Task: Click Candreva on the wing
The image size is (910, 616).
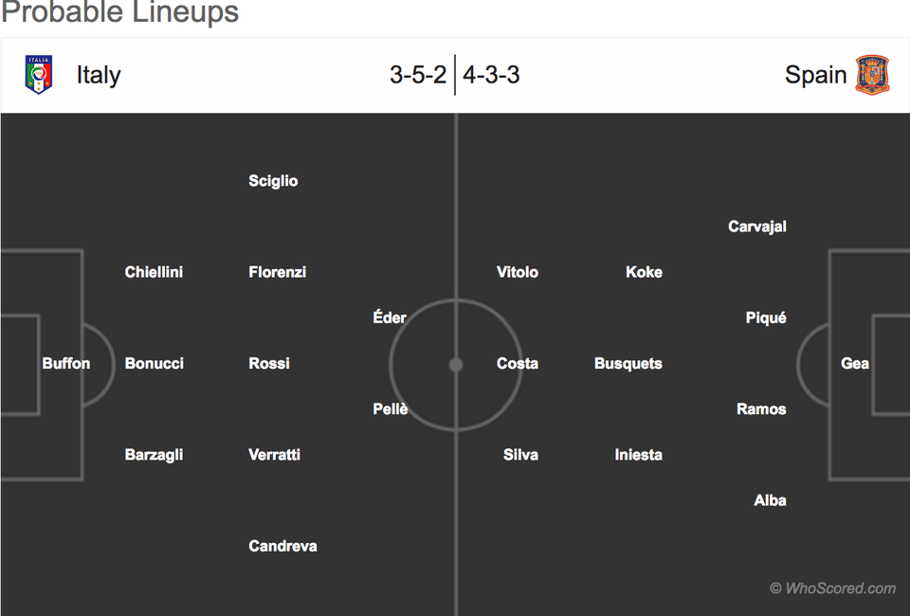Action: (x=282, y=546)
